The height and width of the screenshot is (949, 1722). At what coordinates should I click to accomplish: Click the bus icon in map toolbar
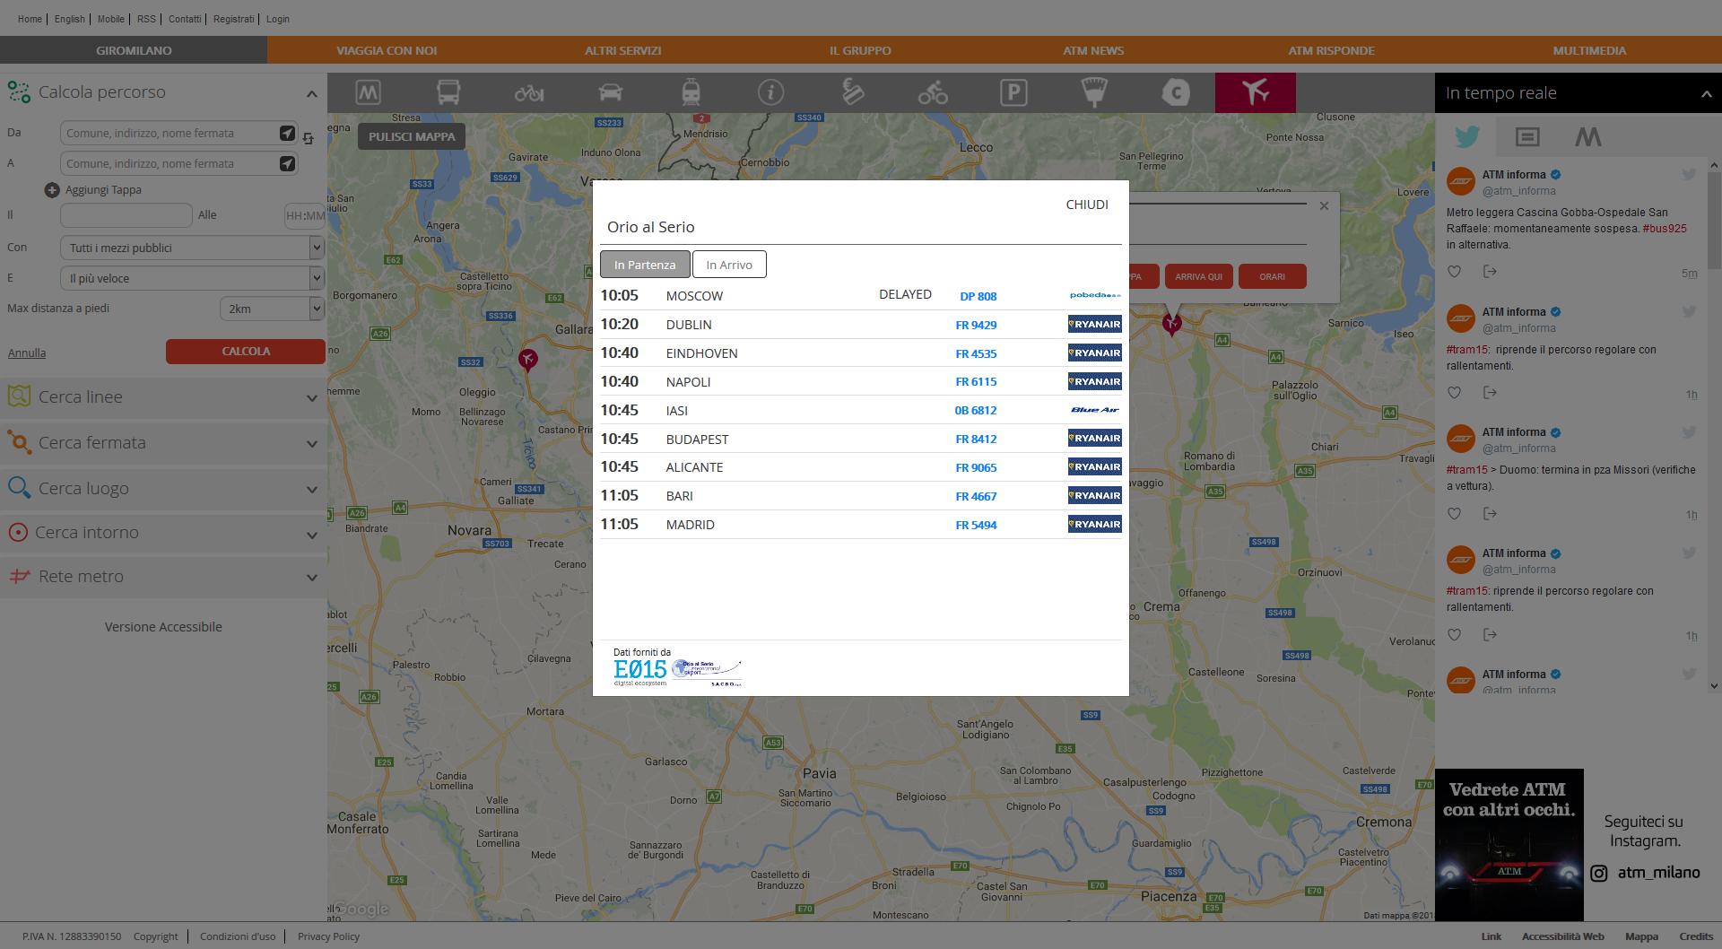(448, 92)
